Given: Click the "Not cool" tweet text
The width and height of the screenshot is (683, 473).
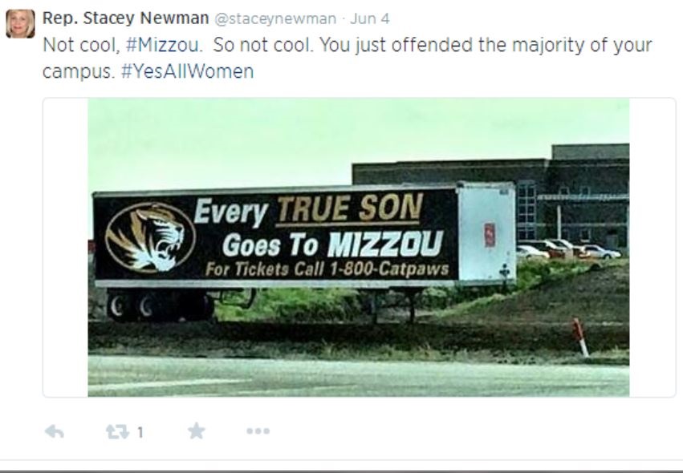Looking at the screenshot, I should [80, 45].
